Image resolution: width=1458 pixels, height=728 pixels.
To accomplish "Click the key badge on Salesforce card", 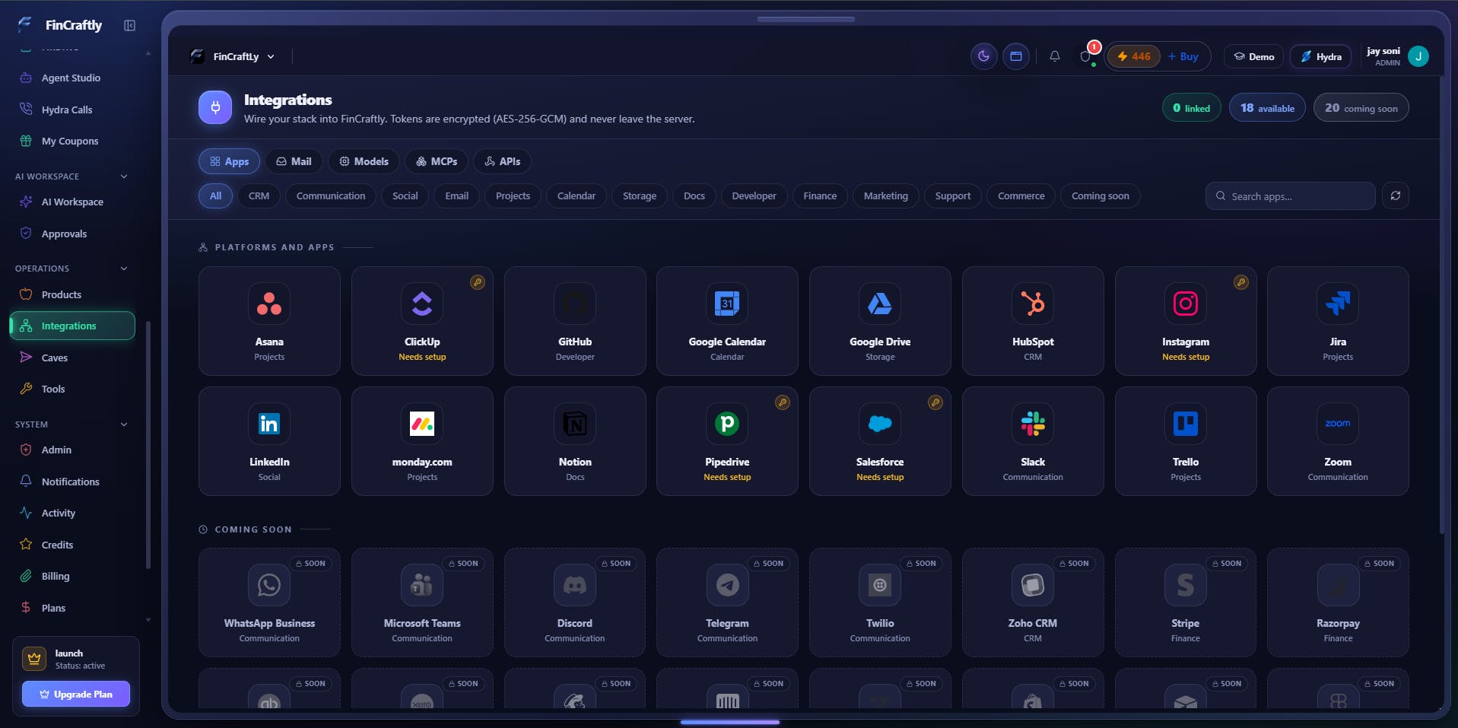I will point(935,402).
